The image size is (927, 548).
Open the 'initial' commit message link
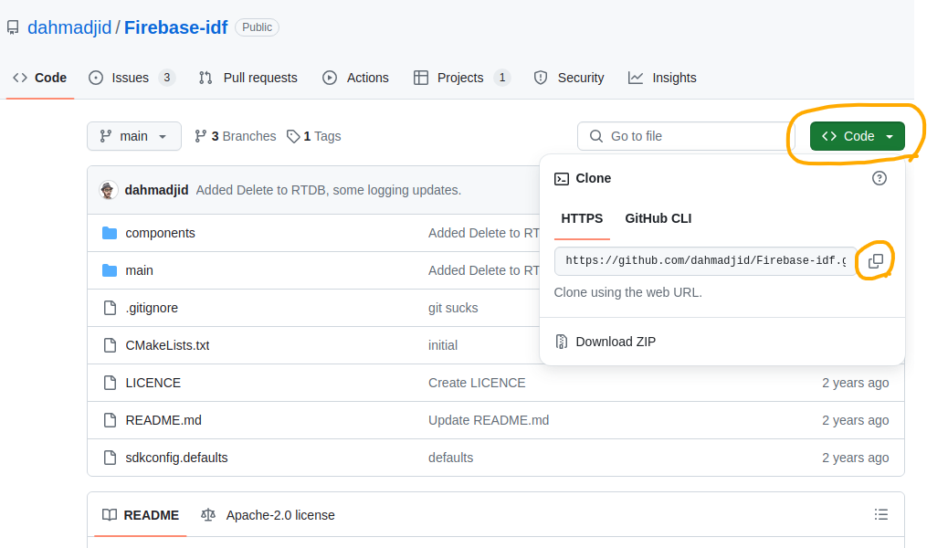coord(443,345)
